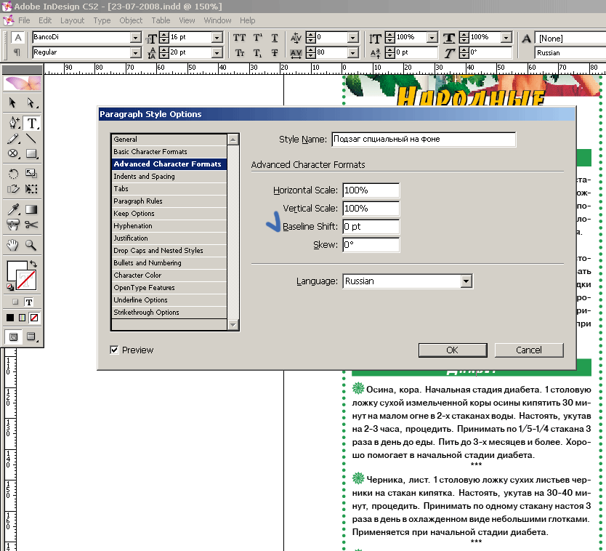The width and height of the screenshot is (606, 551).
Task: Click the Baseline Shift field in dialog
Action: [371, 227]
